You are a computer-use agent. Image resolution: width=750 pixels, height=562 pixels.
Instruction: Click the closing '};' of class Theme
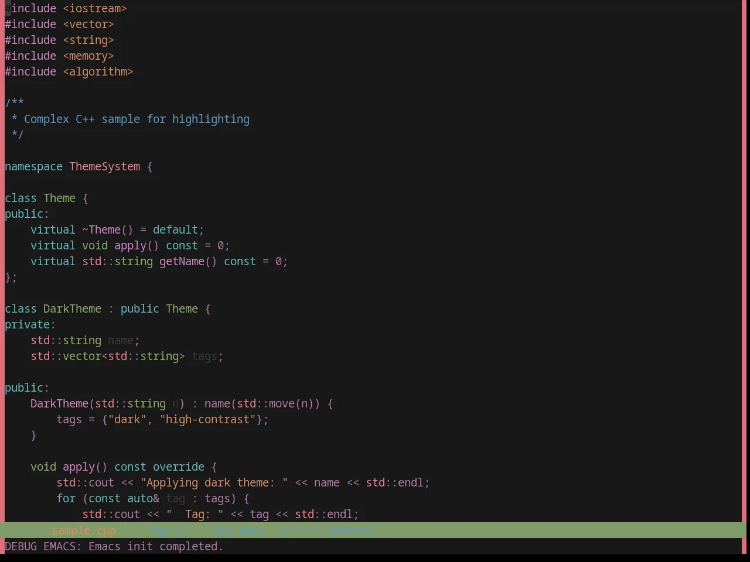tap(11, 277)
